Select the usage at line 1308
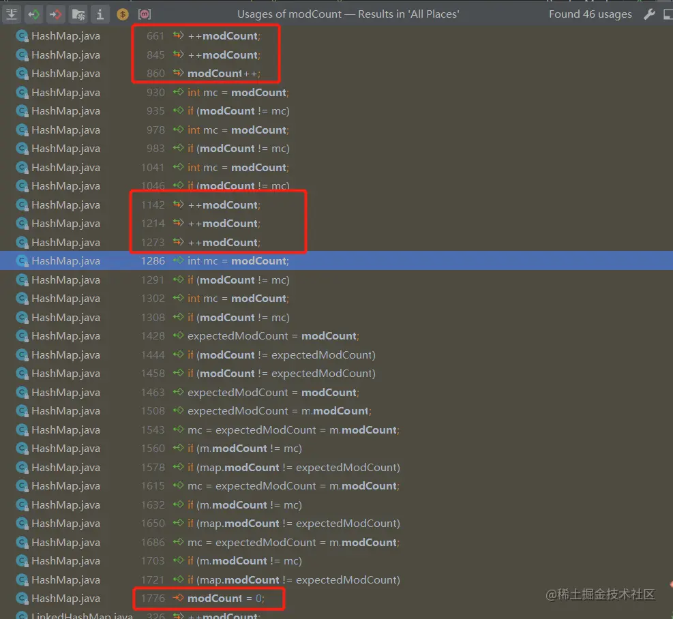673x619 pixels. coord(337,317)
